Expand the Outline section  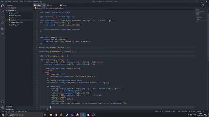click(x=9, y=107)
